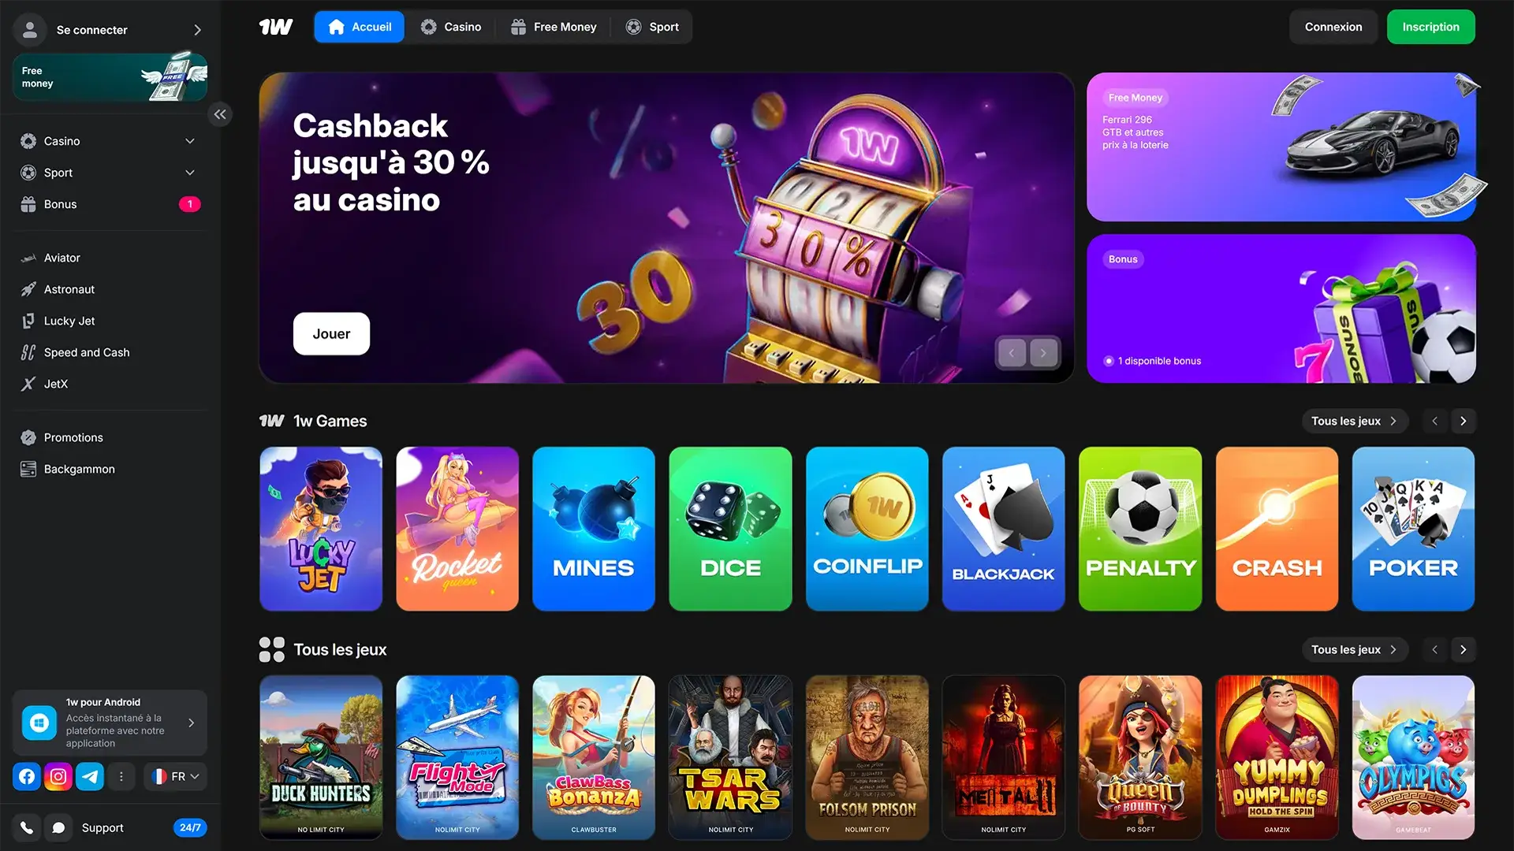Show next games in 1w Games row
The height and width of the screenshot is (851, 1514).
point(1463,421)
